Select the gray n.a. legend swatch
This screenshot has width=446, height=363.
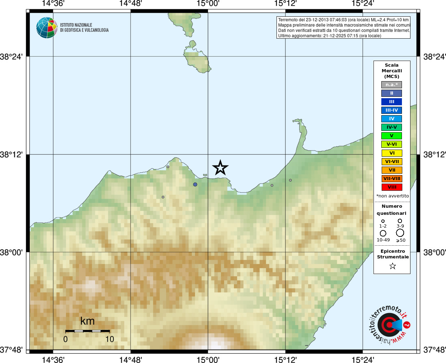[392, 85]
